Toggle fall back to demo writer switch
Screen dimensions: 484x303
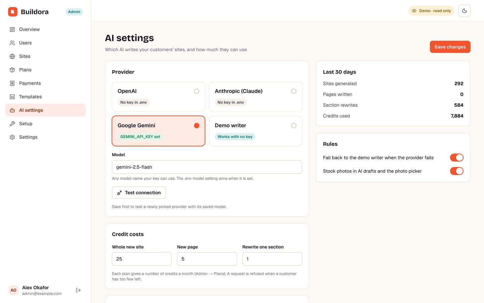coord(457,158)
